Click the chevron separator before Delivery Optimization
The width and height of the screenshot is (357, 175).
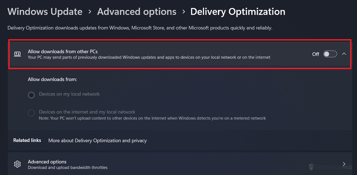pos(184,12)
